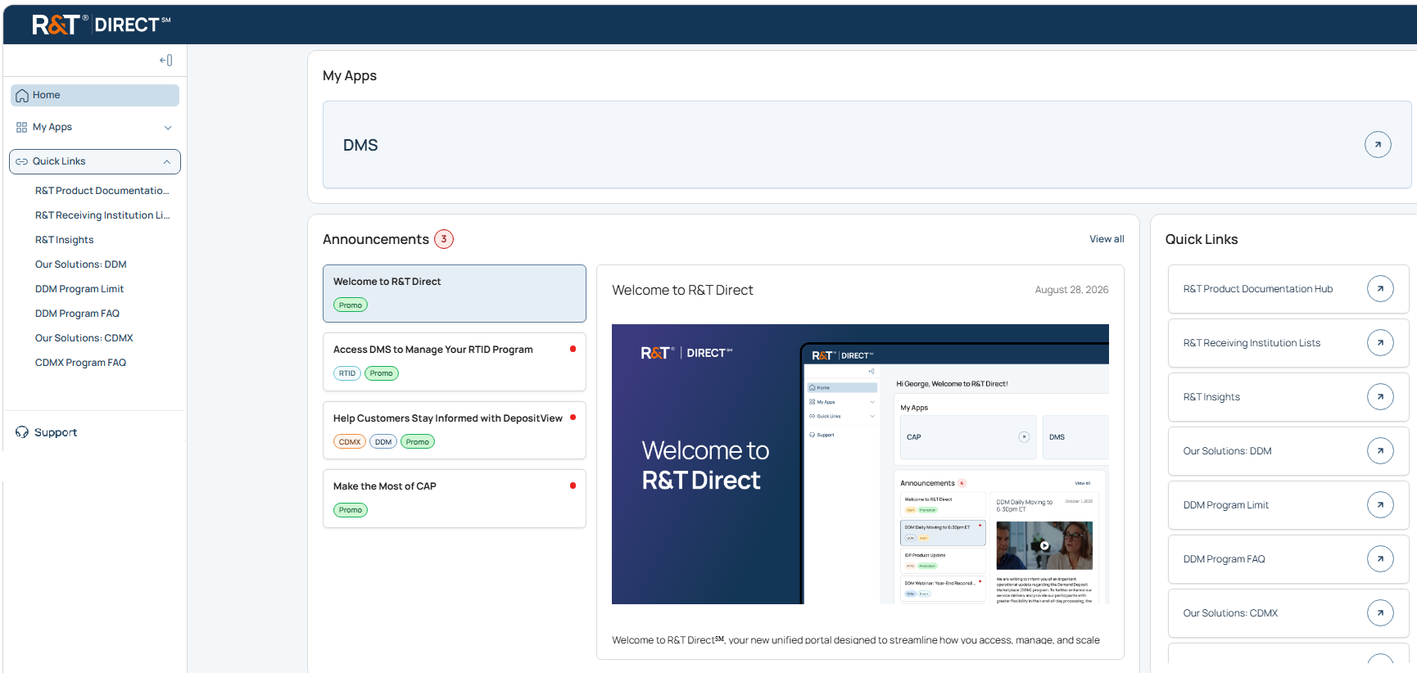The width and height of the screenshot is (1417, 673).
Task: Open Make the Most of CAP announcement
Action: (x=455, y=499)
